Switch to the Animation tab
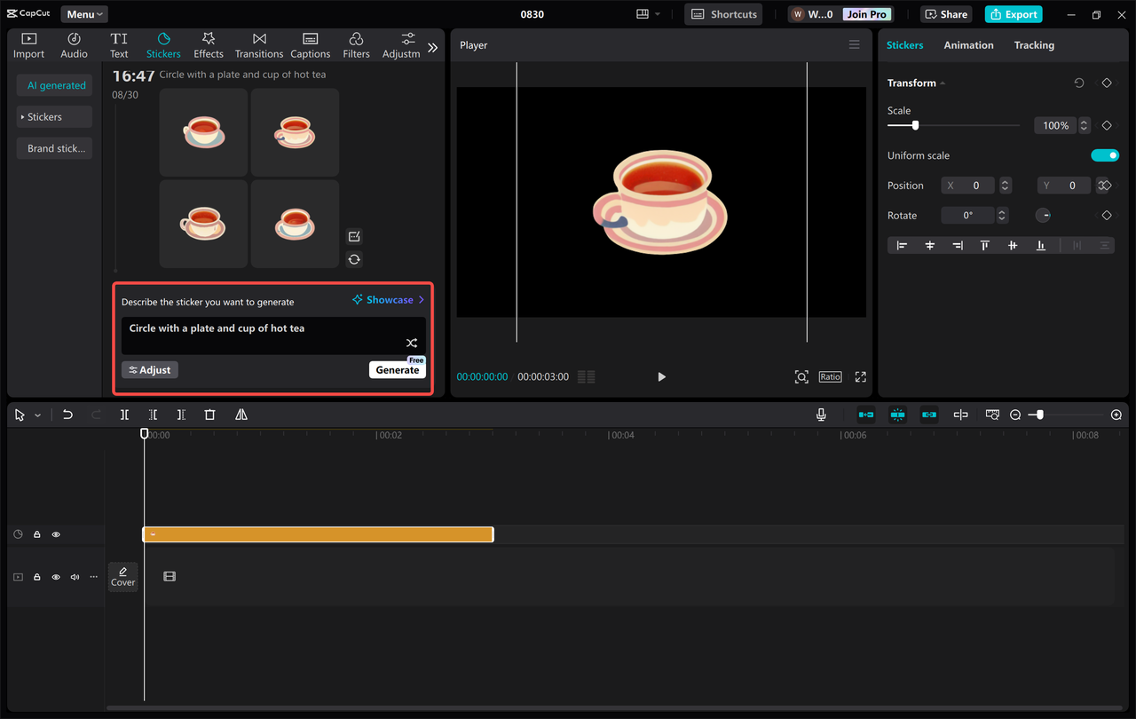 point(968,44)
